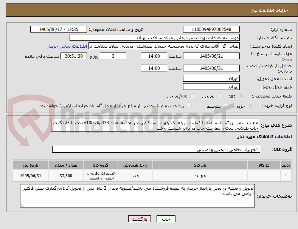Click the نام کالا column header
This screenshot has width=298, height=229.
coord(200,165)
